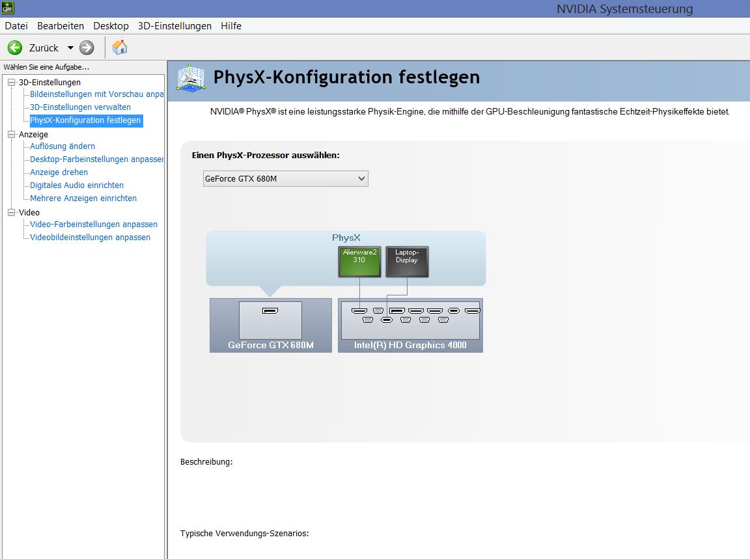750x559 pixels.
Task: Open the Datei menu
Action: (16, 26)
